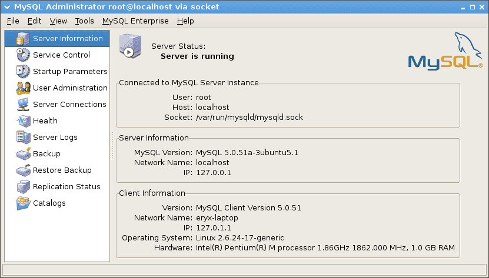This screenshot has height=278, width=489.
Task: Open the View menu
Action: point(58,21)
